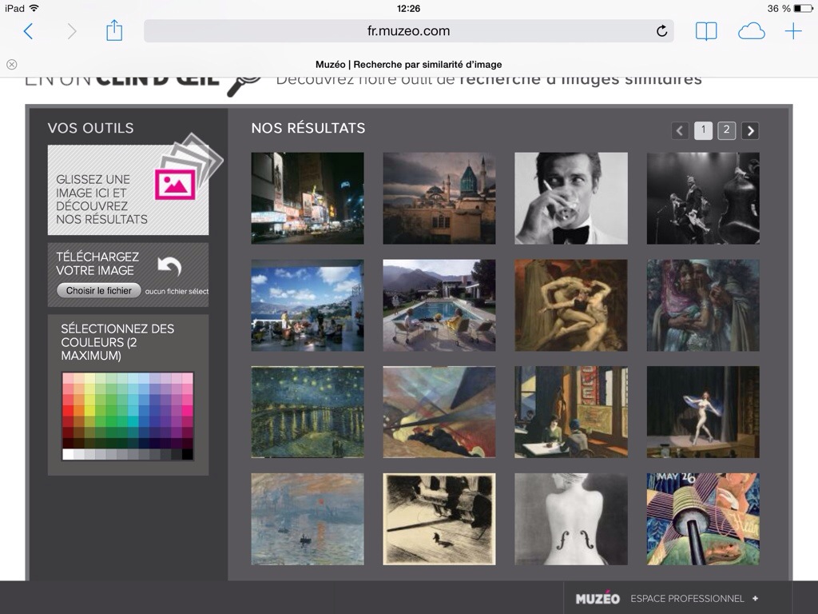This screenshot has width=818, height=614.
Task: Open the black ink sketch artwork
Action: (x=439, y=520)
